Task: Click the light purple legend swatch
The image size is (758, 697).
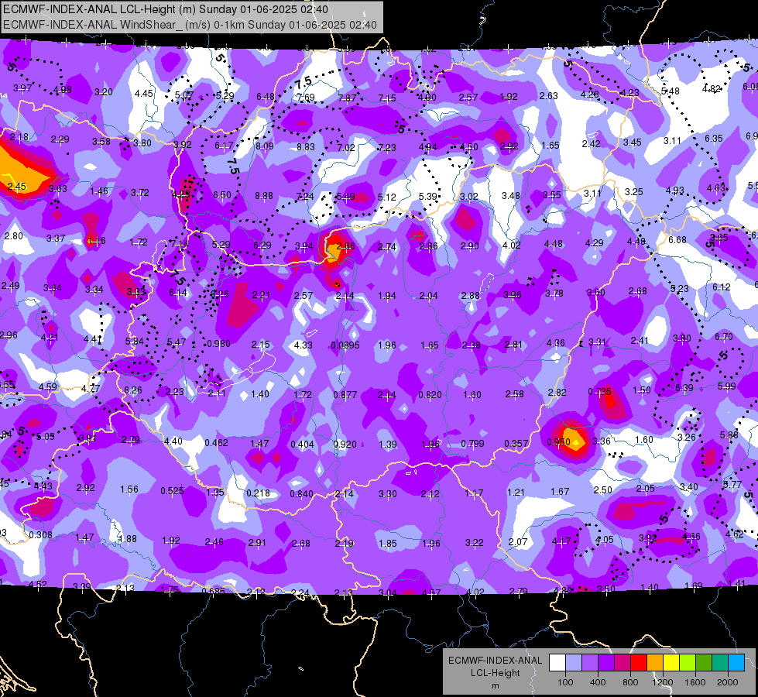Action: [590, 663]
